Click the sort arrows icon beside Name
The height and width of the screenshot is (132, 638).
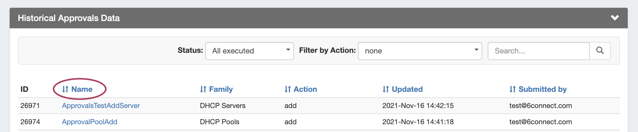(65, 89)
